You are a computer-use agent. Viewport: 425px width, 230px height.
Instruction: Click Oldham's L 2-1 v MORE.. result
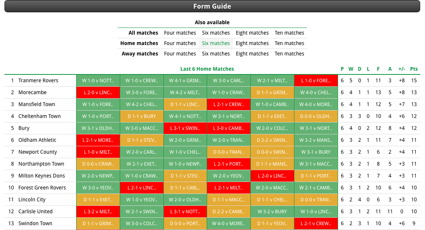[98, 140]
